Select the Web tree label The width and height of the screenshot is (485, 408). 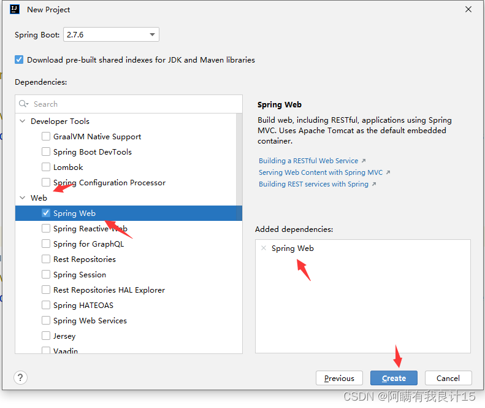pos(39,198)
